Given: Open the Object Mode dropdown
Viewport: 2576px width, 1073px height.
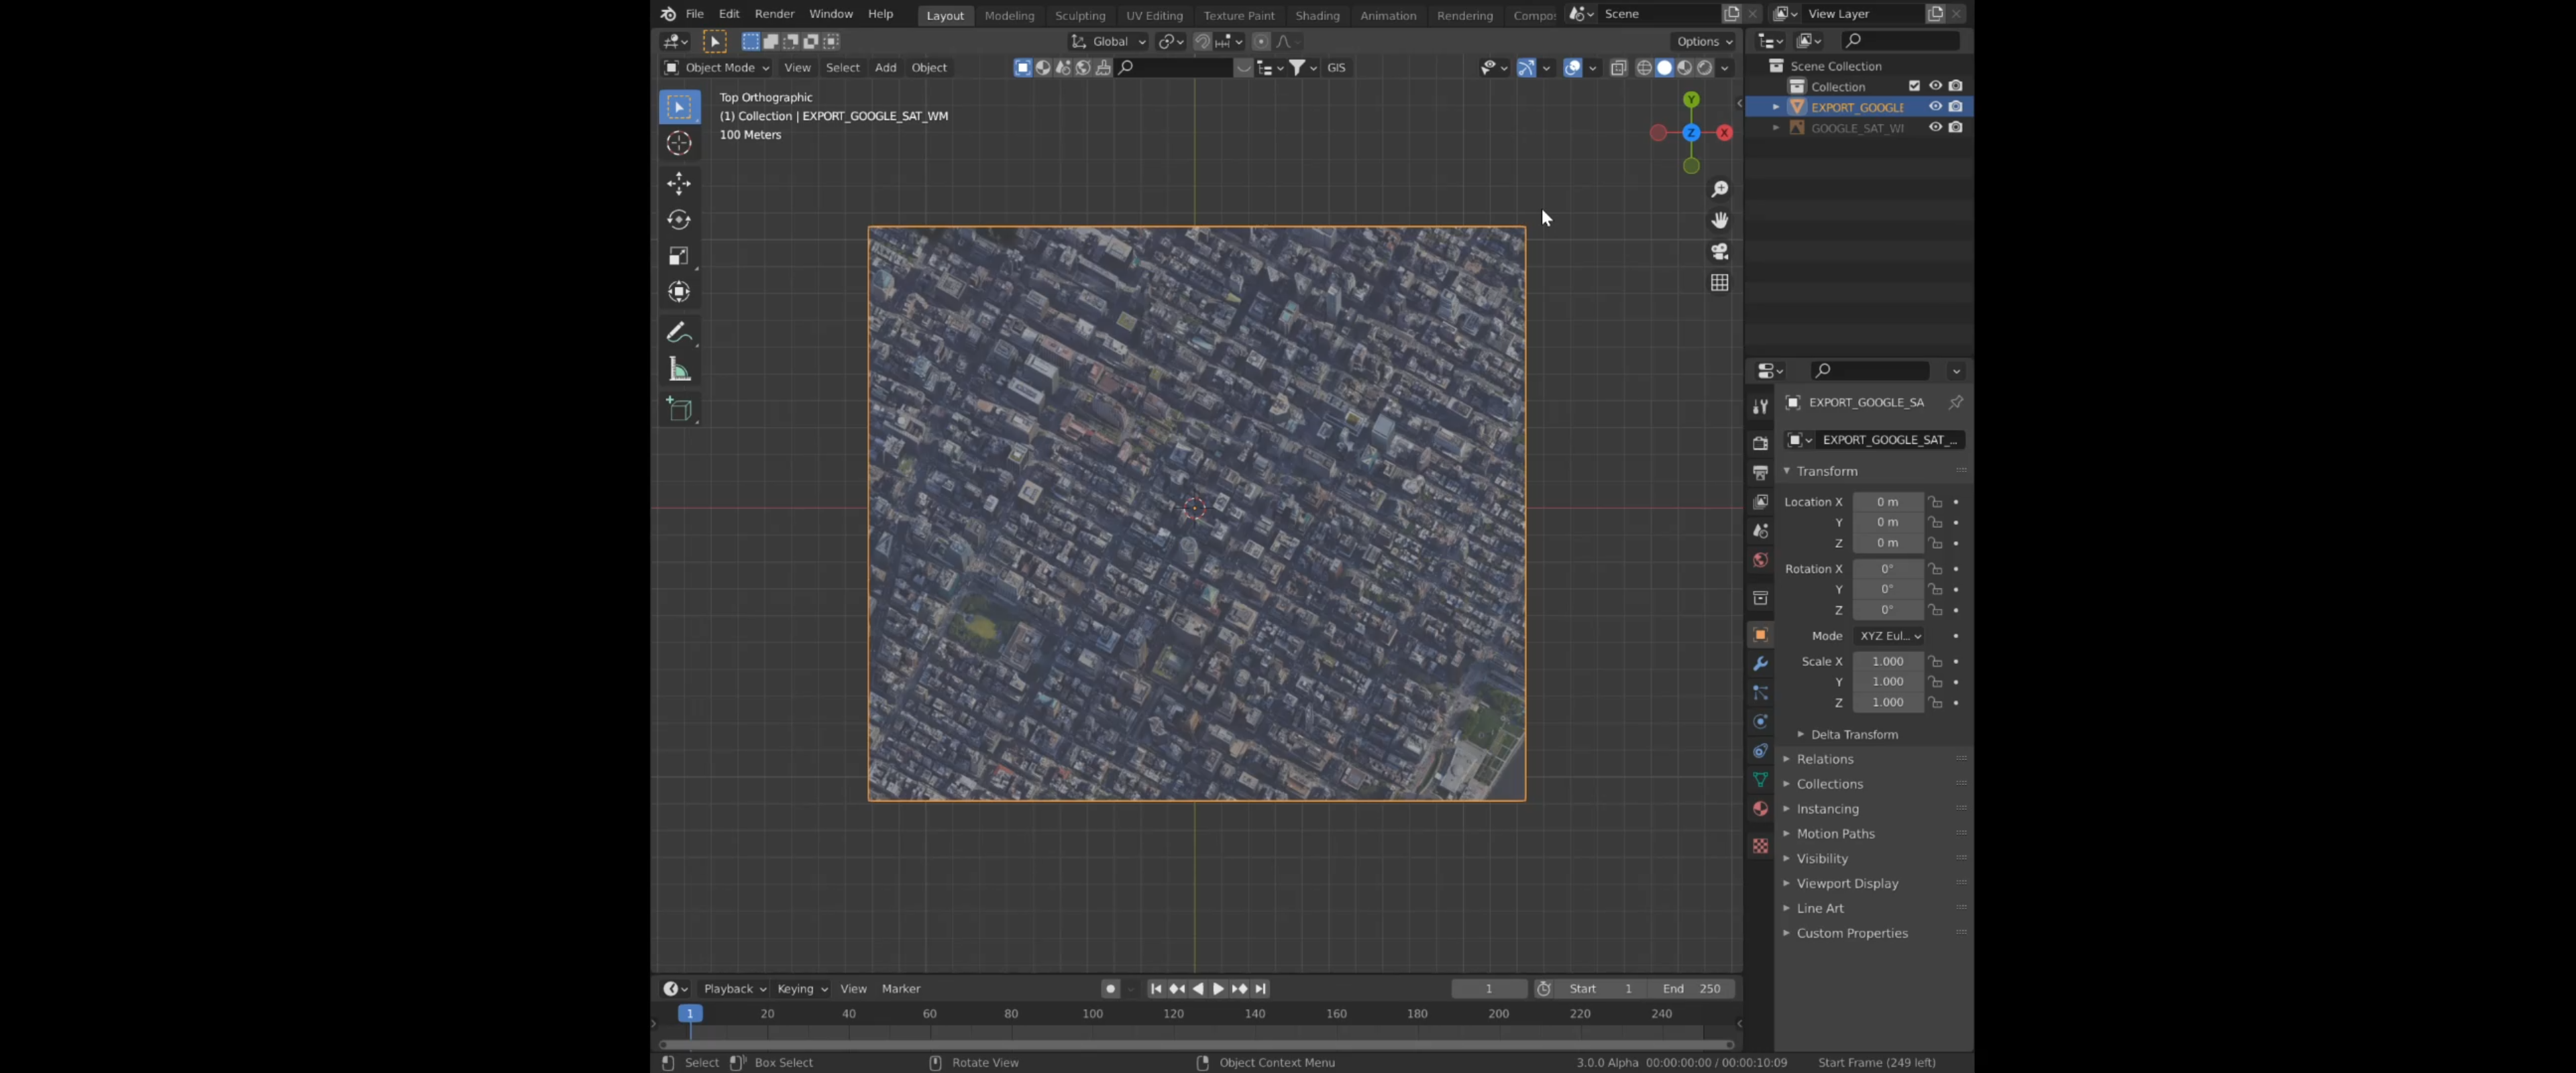Looking at the screenshot, I should (717, 67).
